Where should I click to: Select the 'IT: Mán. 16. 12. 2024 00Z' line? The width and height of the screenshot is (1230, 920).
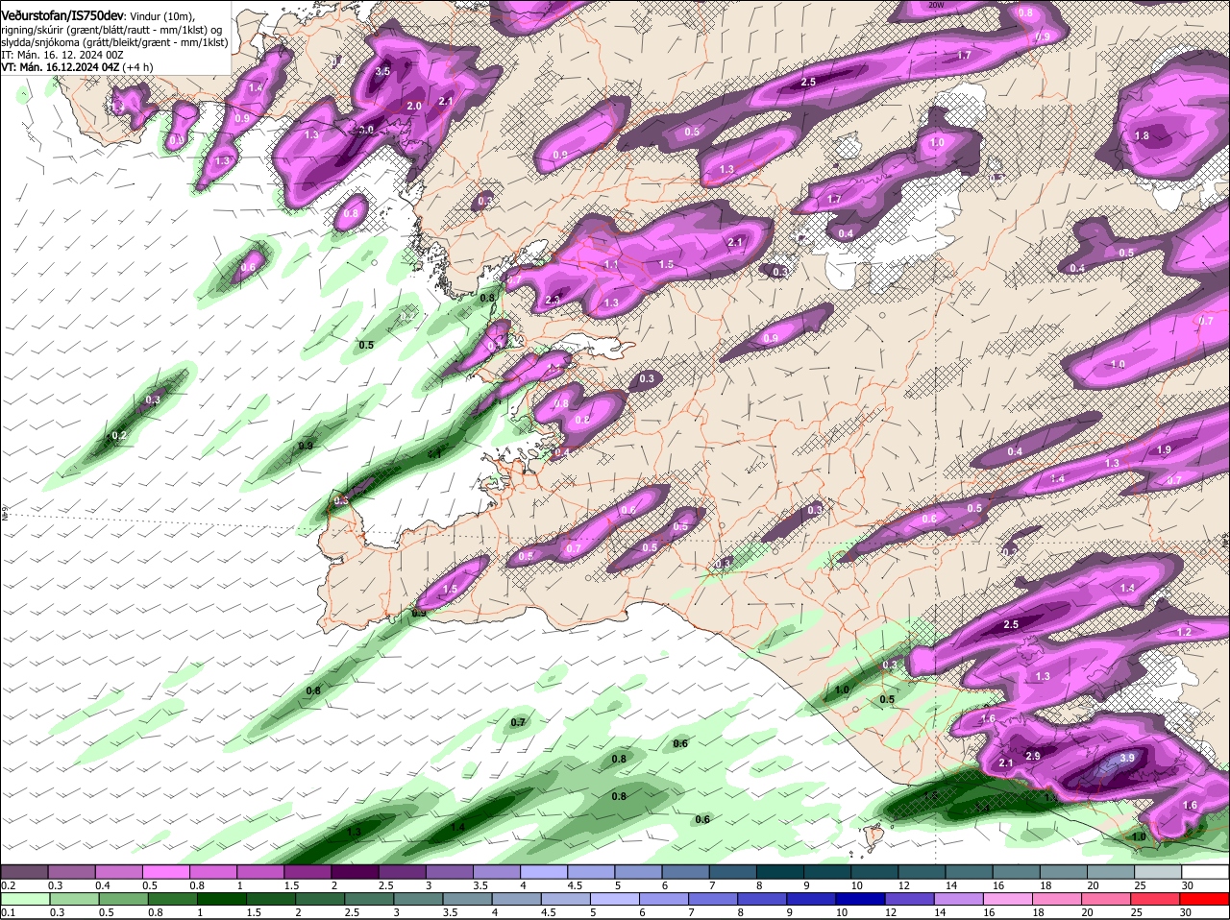pyautogui.click(x=61, y=55)
